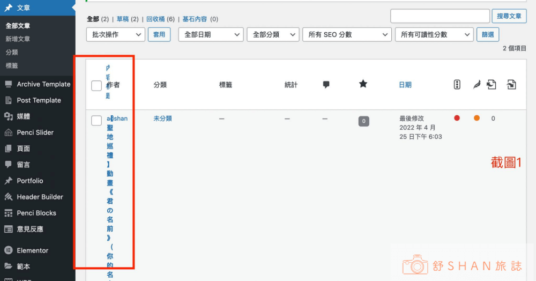This screenshot has height=281, width=536.
Task: Click the 作者 column header
Action: pyautogui.click(x=114, y=85)
